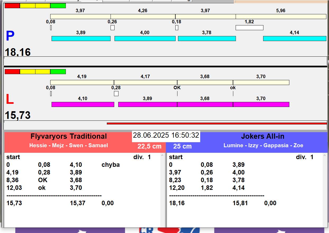Click the green start light in lane L
This screenshot has width=329, height=233.
(58, 71)
